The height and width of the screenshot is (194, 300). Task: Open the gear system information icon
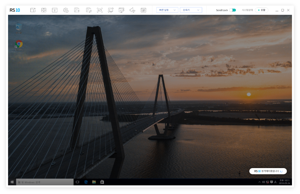click(66, 10)
